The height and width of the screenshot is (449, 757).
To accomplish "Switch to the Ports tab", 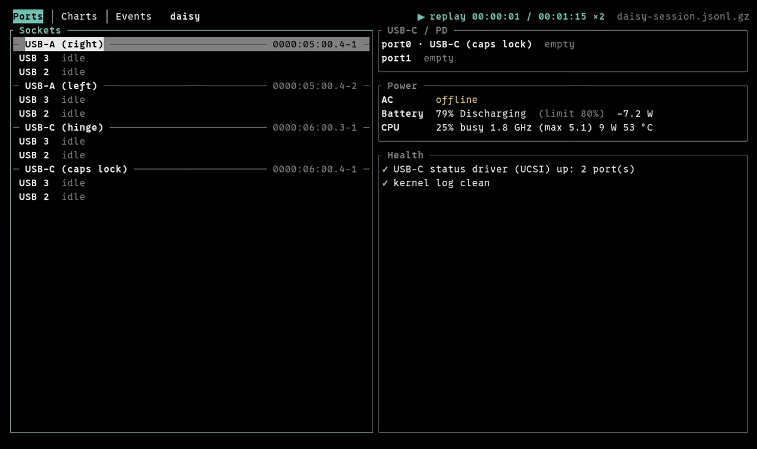I will click(28, 17).
